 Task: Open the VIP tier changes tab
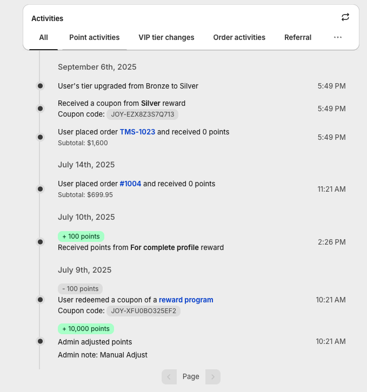click(x=166, y=37)
